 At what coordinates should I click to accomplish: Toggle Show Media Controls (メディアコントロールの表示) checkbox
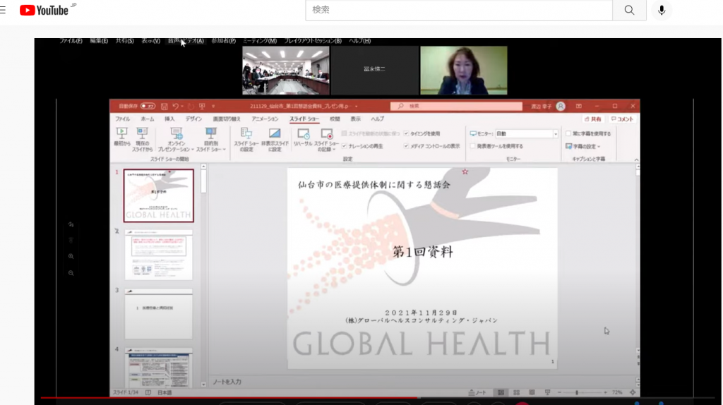coord(406,146)
